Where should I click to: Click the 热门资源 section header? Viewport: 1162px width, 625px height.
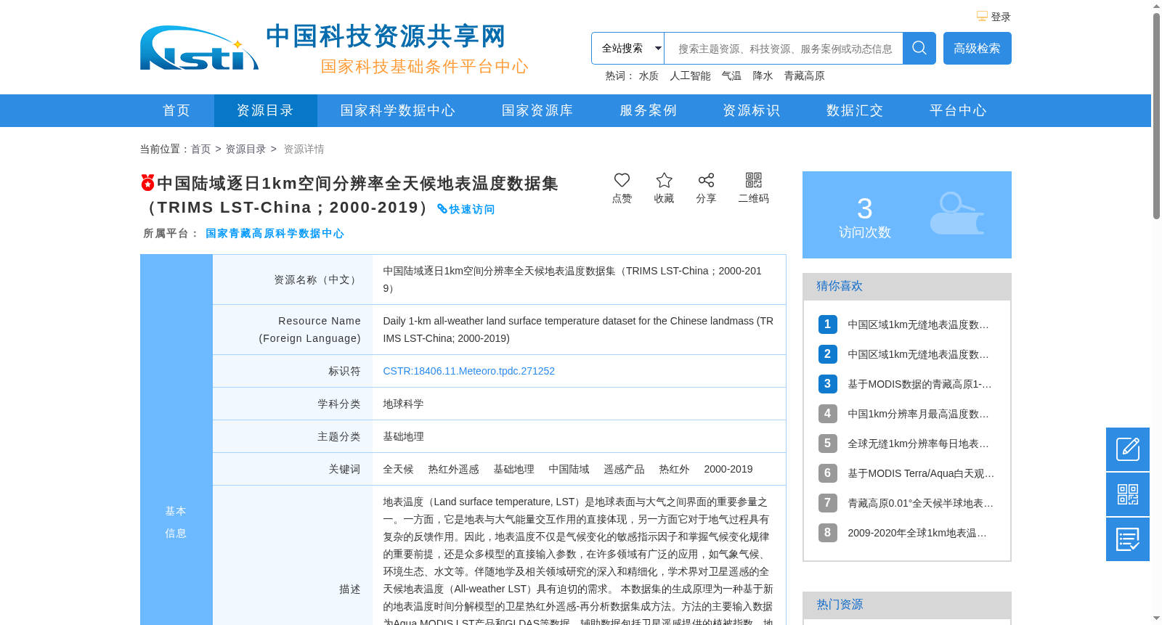tap(907, 605)
